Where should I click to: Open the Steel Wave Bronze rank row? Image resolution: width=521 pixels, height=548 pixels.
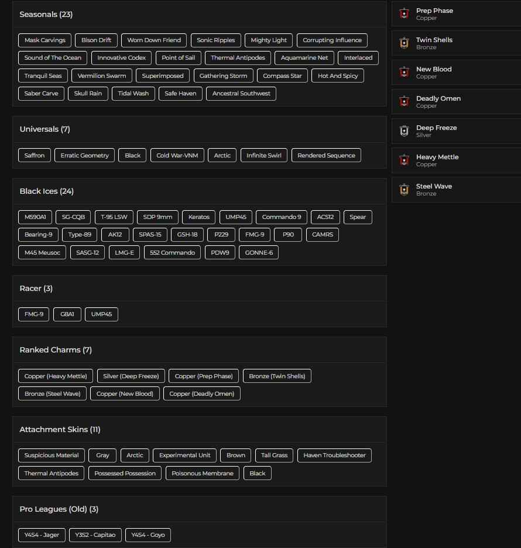coord(457,190)
